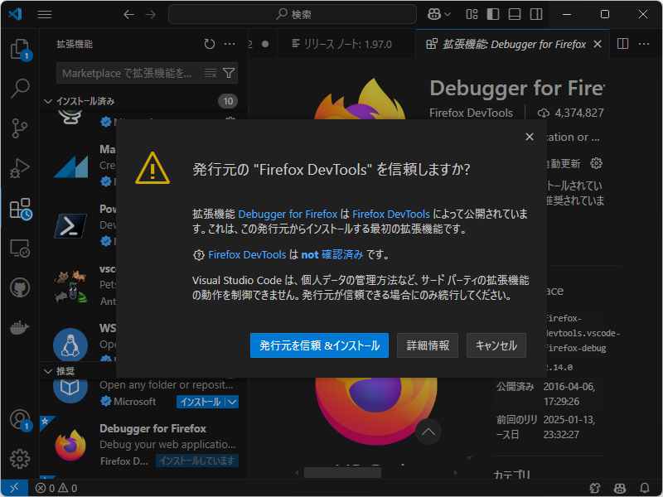Select the Run and Debug icon
The width and height of the screenshot is (663, 497).
(18, 168)
